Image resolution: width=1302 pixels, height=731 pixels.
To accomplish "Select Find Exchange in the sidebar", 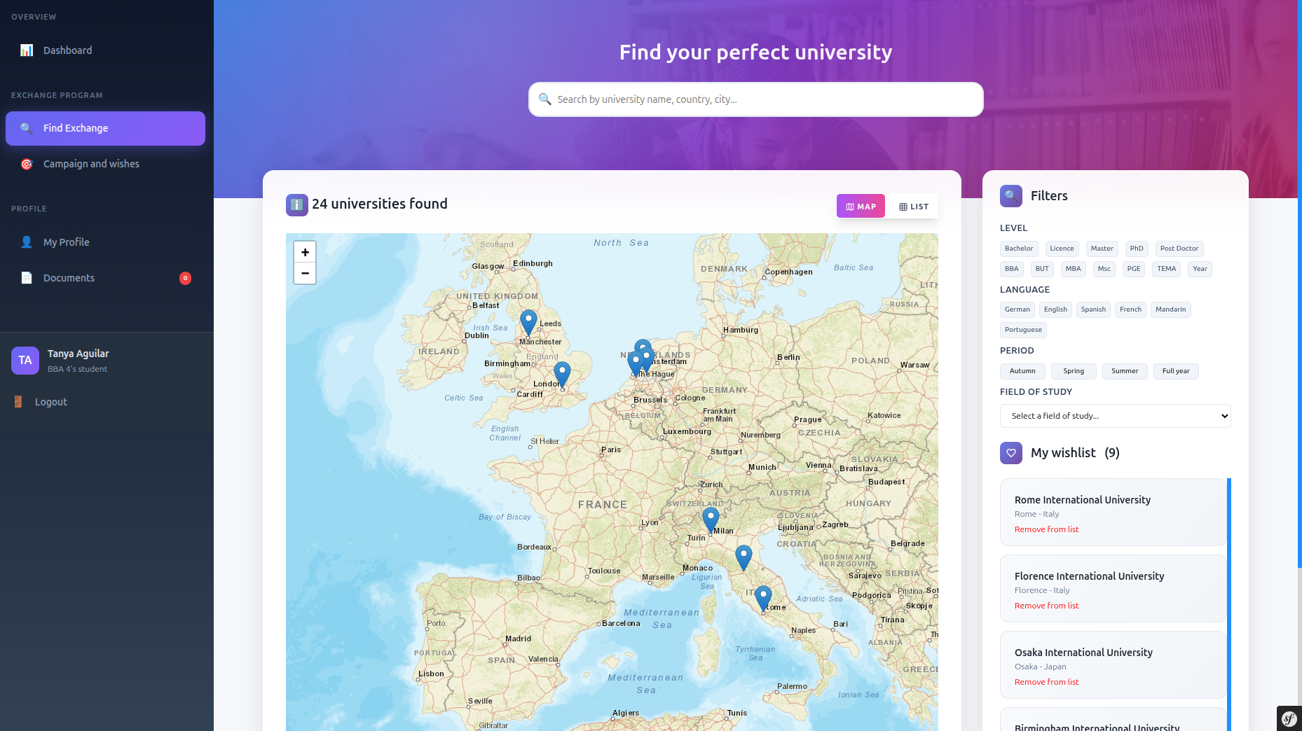I will (105, 128).
